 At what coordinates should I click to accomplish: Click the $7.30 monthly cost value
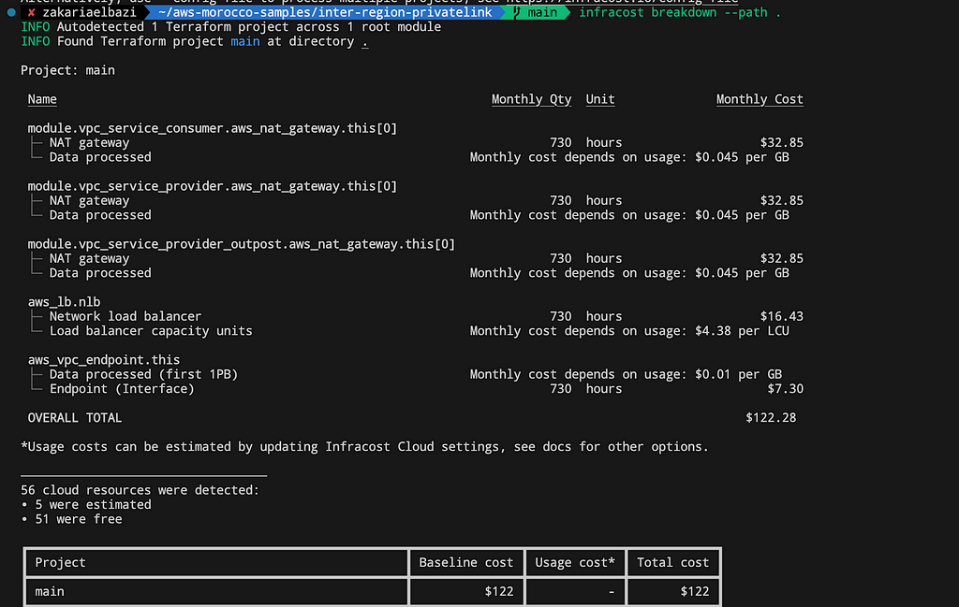(x=786, y=389)
